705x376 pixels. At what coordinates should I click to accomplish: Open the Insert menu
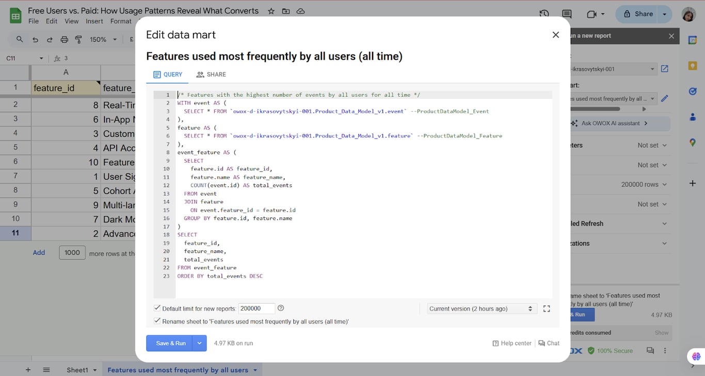click(x=94, y=21)
